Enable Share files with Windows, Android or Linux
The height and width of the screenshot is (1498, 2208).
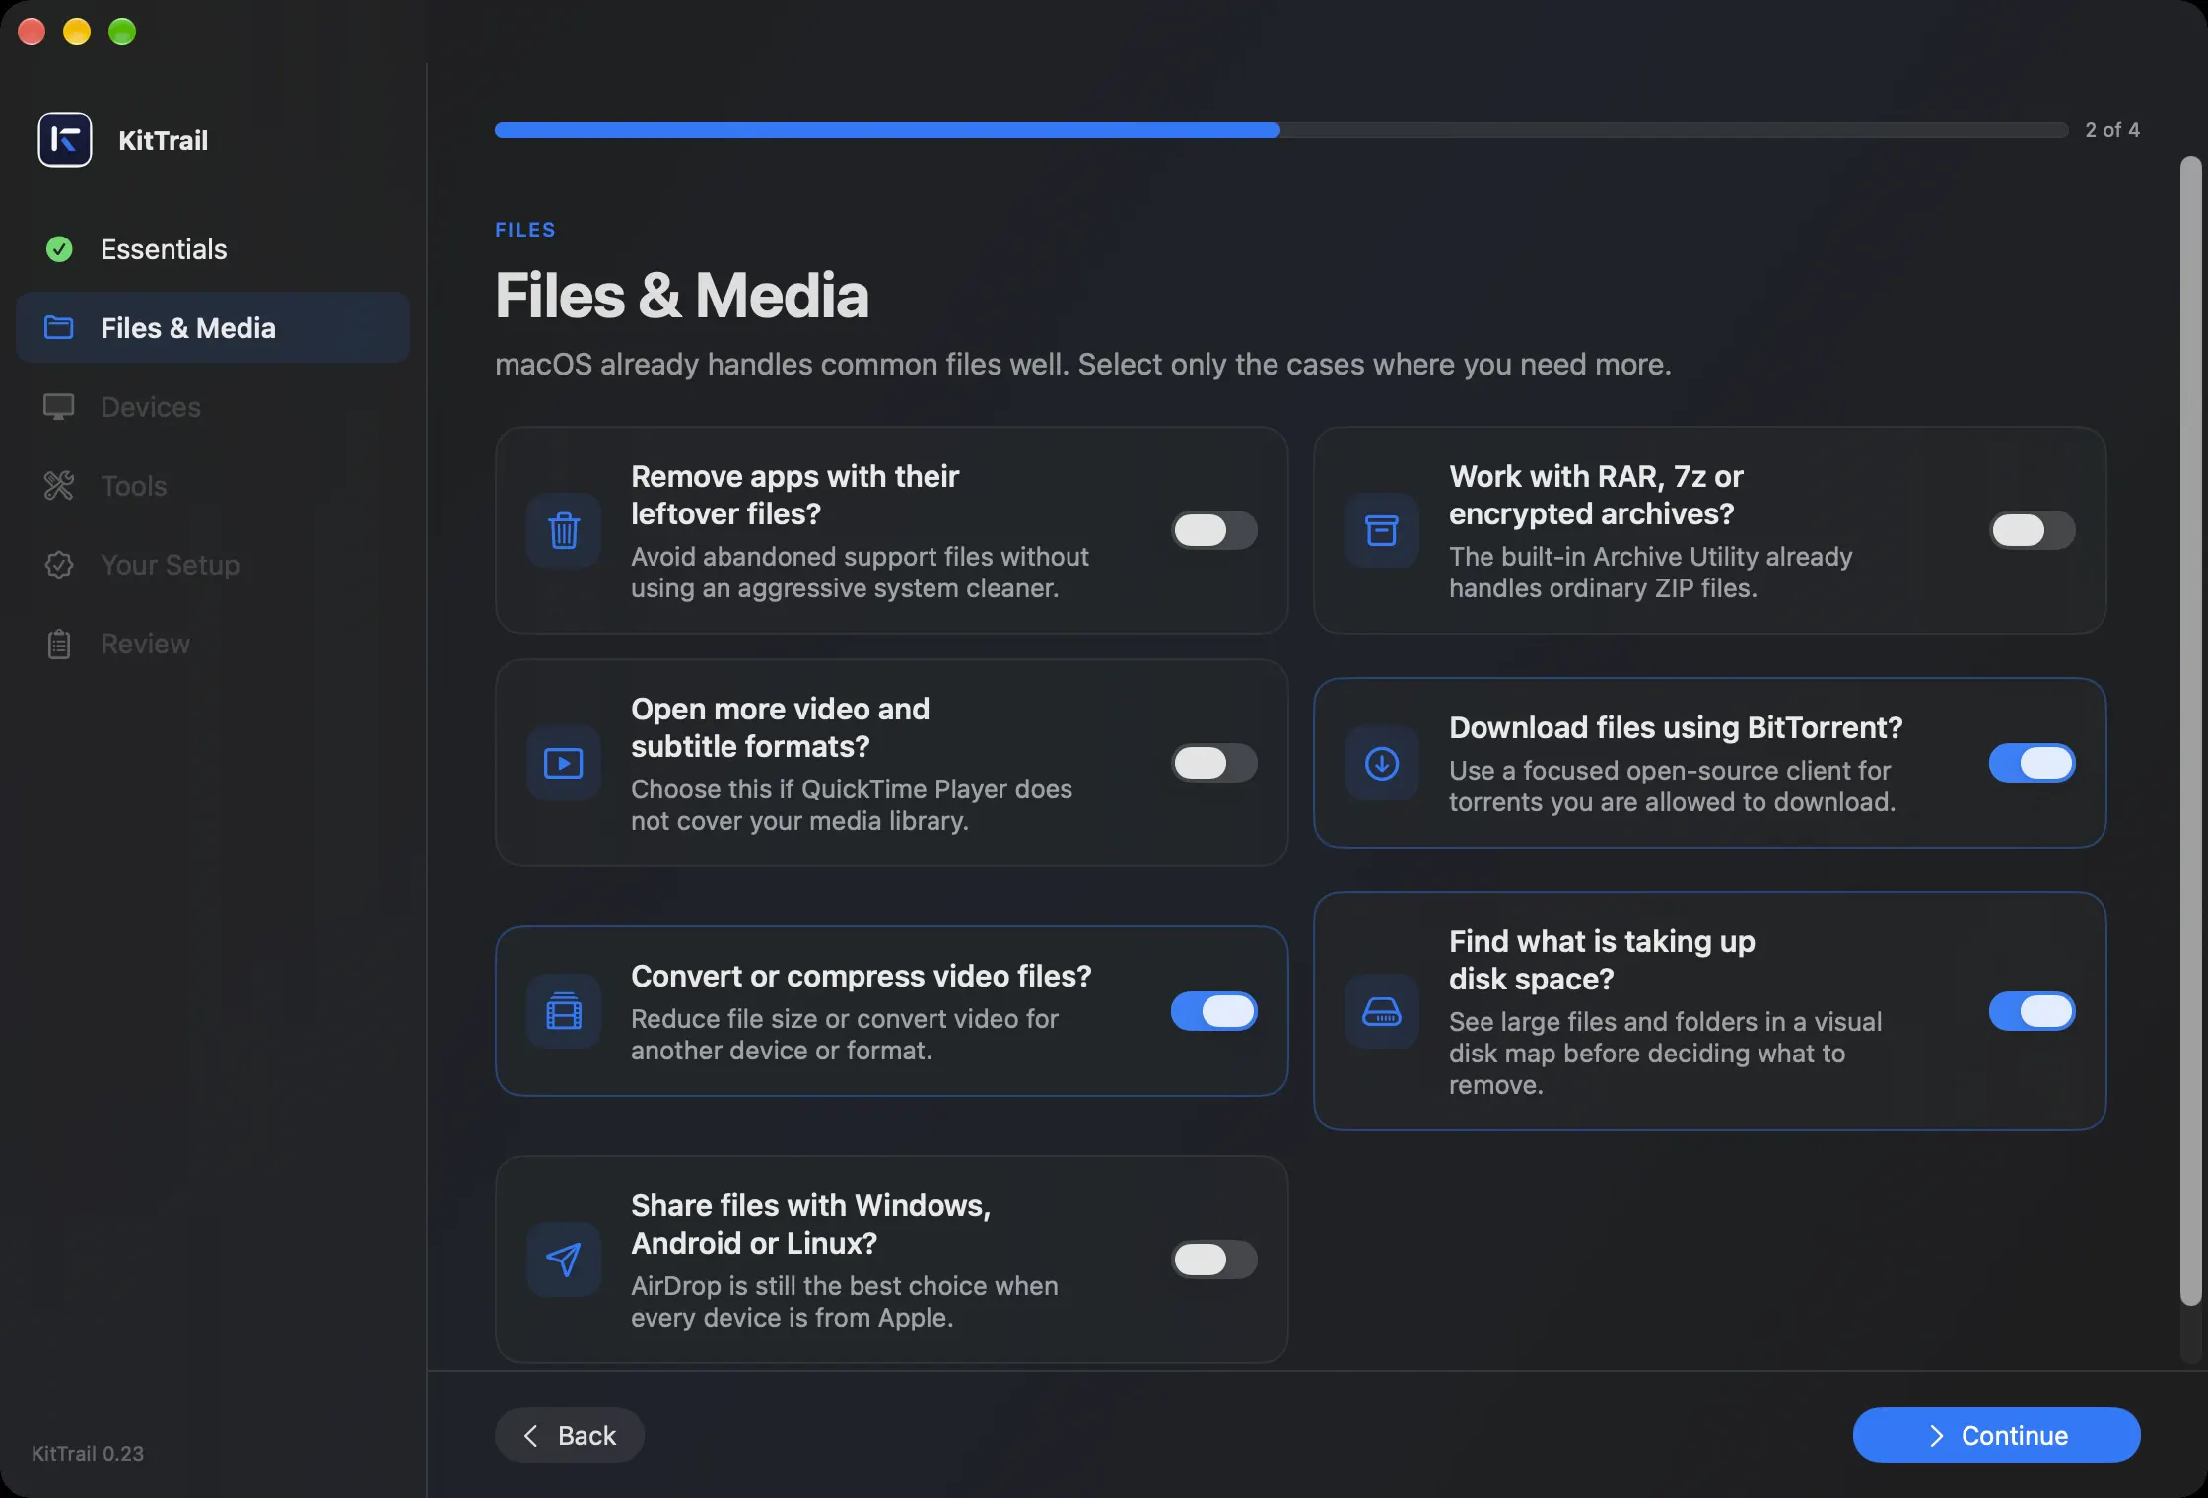pyautogui.click(x=1214, y=1260)
